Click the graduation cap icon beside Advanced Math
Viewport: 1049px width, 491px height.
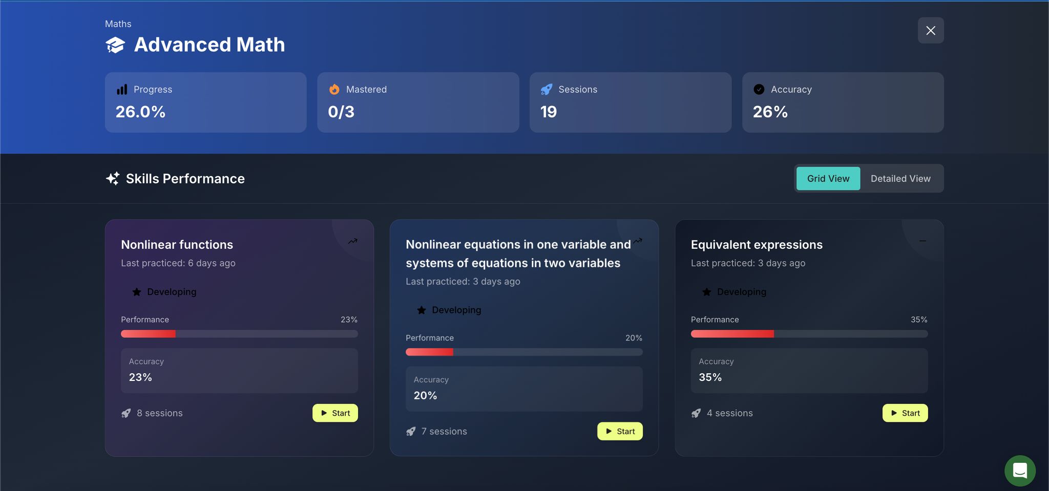click(x=115, y=45)
